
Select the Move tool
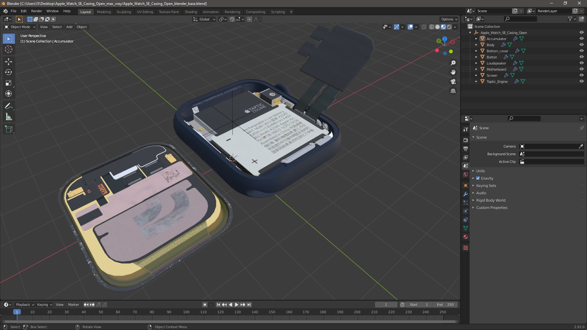click(x=9, y=62)
